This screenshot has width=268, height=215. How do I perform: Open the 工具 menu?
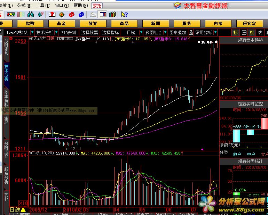pyautogui.click(x=43, y=6)
